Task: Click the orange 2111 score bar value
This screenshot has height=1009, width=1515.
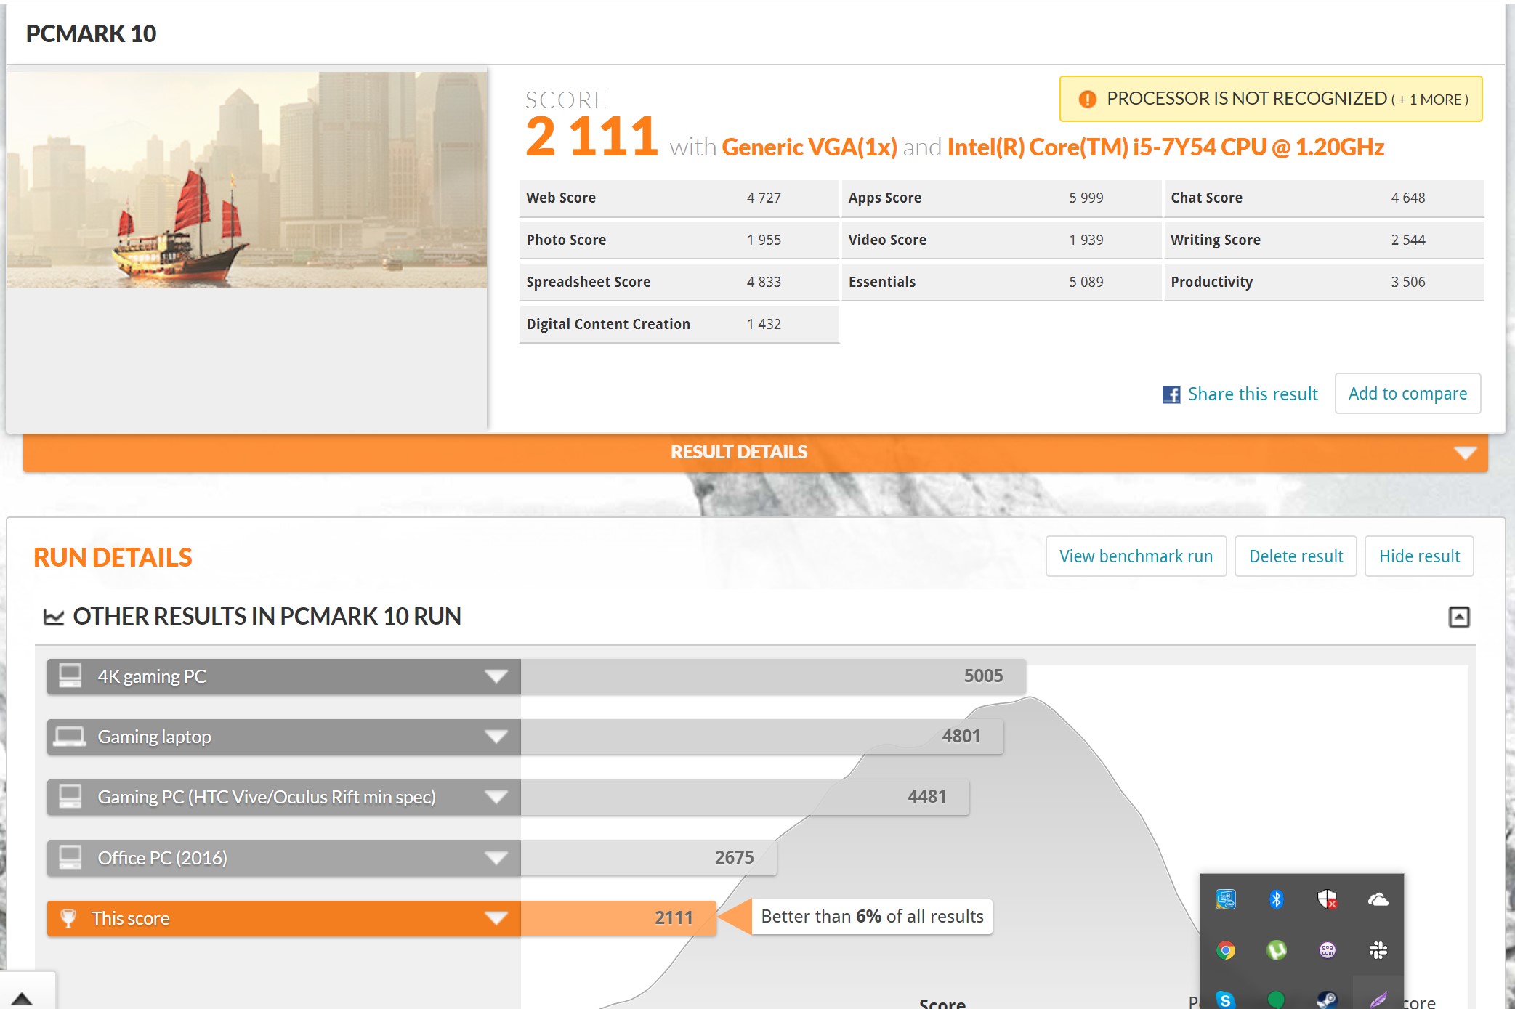Action: click(674, 918)
